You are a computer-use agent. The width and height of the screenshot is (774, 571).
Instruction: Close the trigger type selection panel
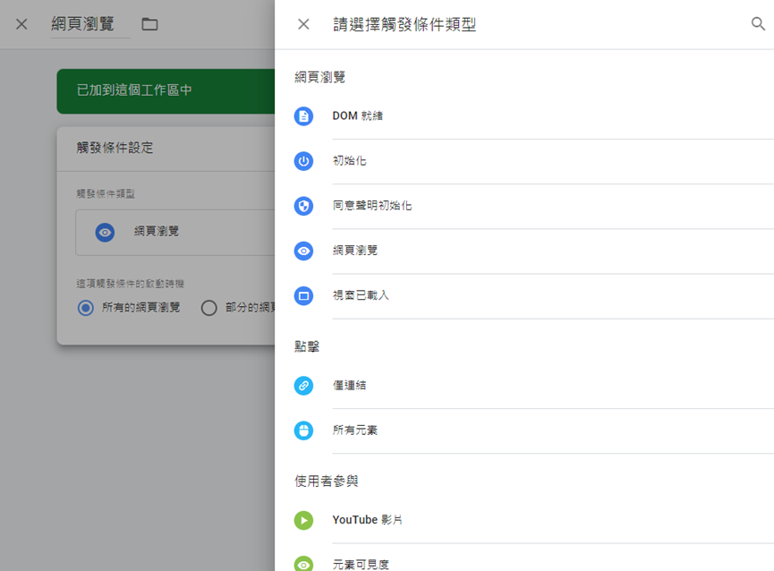303,24
